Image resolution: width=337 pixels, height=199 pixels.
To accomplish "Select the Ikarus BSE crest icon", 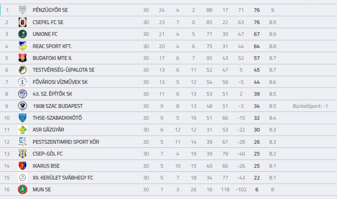I will pos(22,166).
